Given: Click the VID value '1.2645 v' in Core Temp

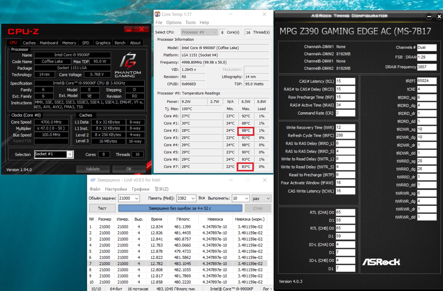Looking at the screenshot, I should (x=193, y=70).
